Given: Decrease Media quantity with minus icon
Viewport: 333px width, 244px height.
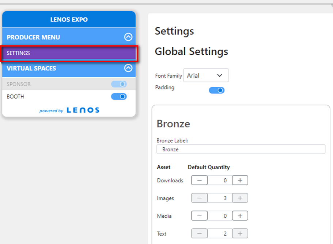Looking at the screenshot, I should click(199, 216).
